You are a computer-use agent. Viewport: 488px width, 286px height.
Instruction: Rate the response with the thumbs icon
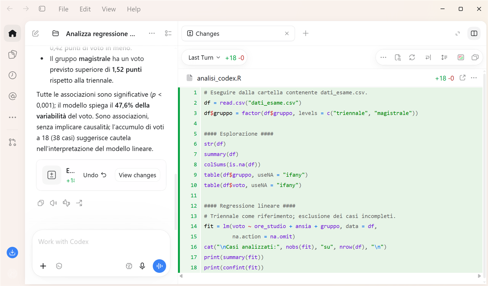click(x=66, y=203)
